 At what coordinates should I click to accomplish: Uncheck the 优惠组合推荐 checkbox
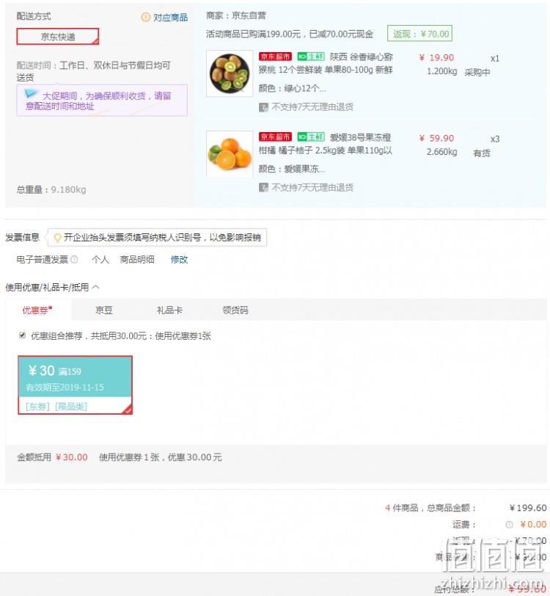click(23, 335)
